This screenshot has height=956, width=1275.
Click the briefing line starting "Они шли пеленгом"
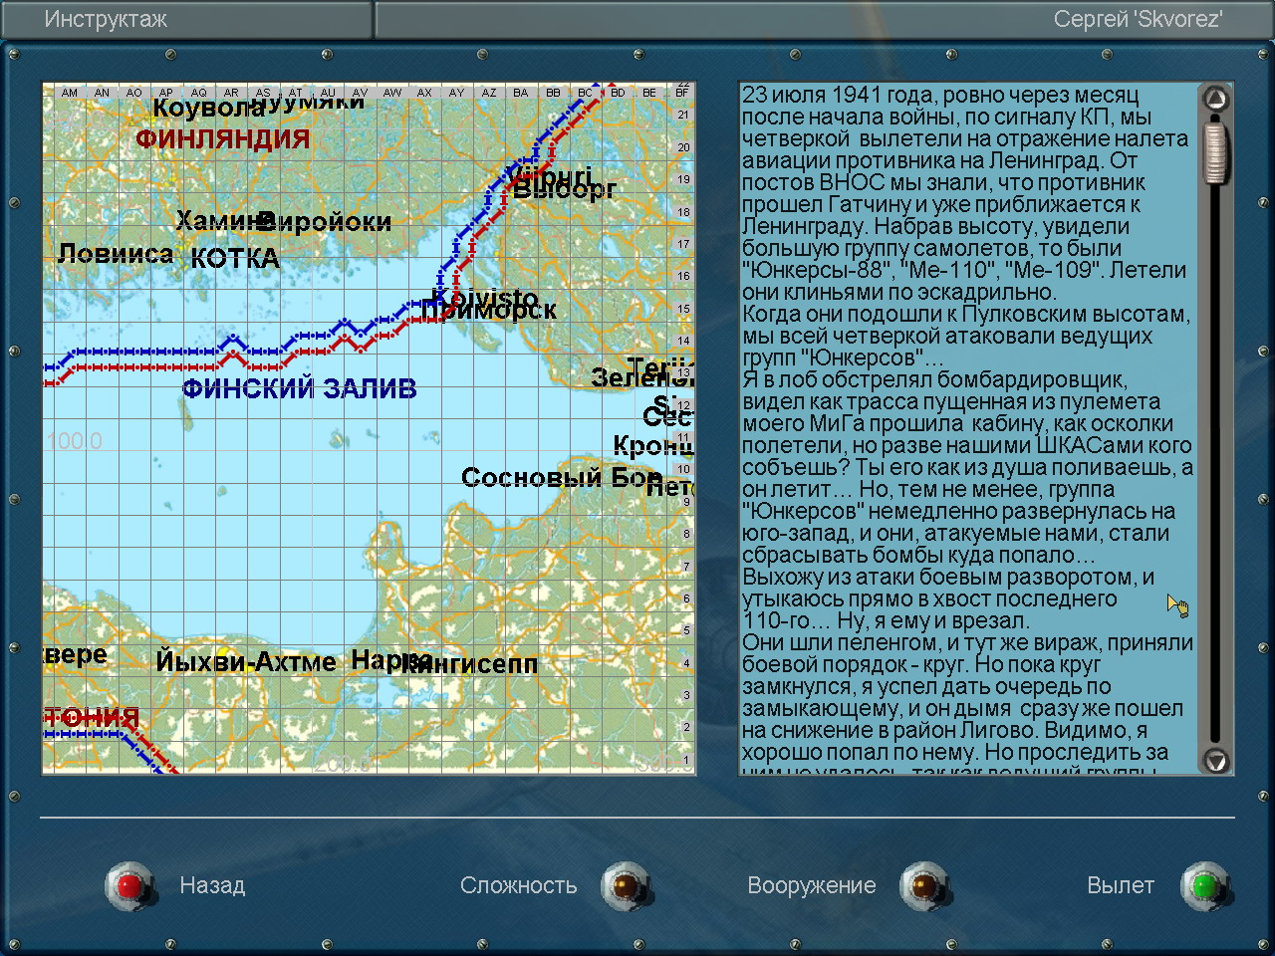[x=967, y=642]
